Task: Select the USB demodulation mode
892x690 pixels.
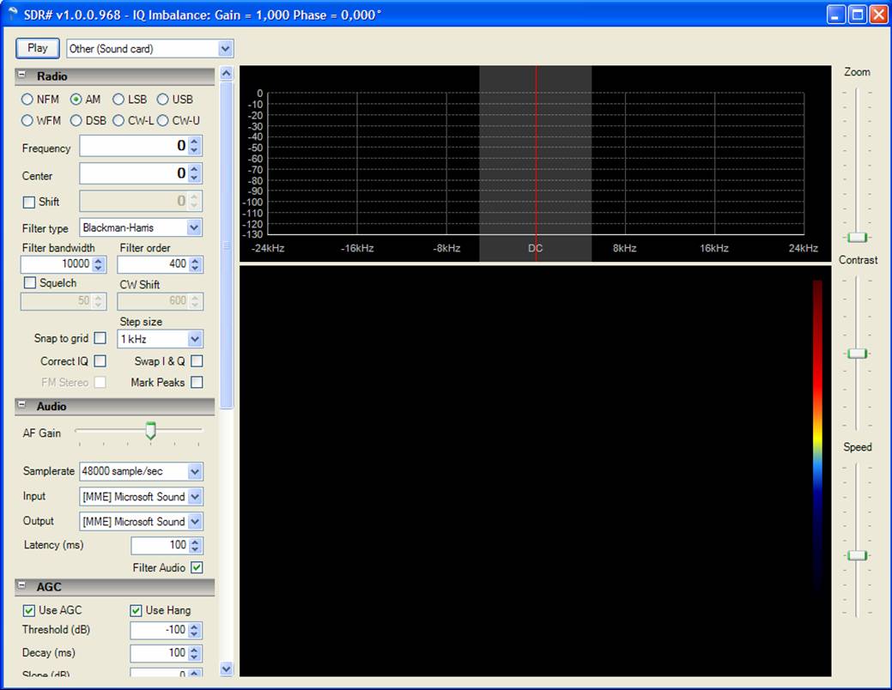Action: [162, 99]
